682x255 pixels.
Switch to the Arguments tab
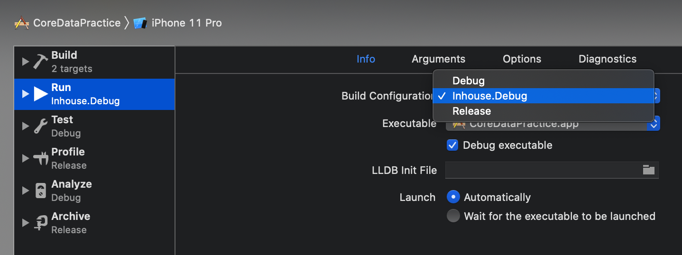point(438,59)
